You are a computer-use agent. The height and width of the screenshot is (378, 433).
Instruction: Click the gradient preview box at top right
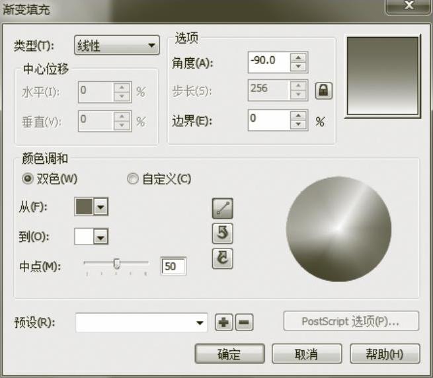383,76
